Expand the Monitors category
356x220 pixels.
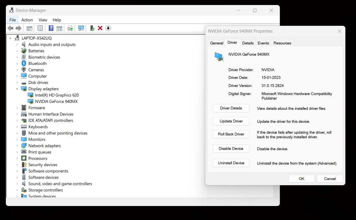17,139
